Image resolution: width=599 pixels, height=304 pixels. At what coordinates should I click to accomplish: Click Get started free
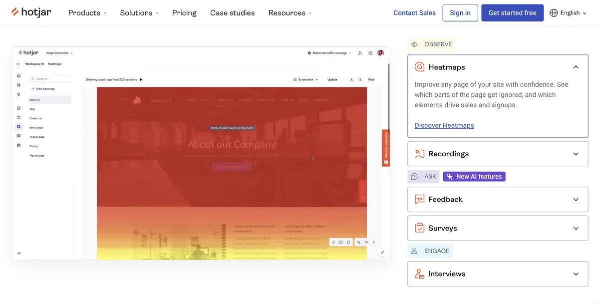(512, 13)
